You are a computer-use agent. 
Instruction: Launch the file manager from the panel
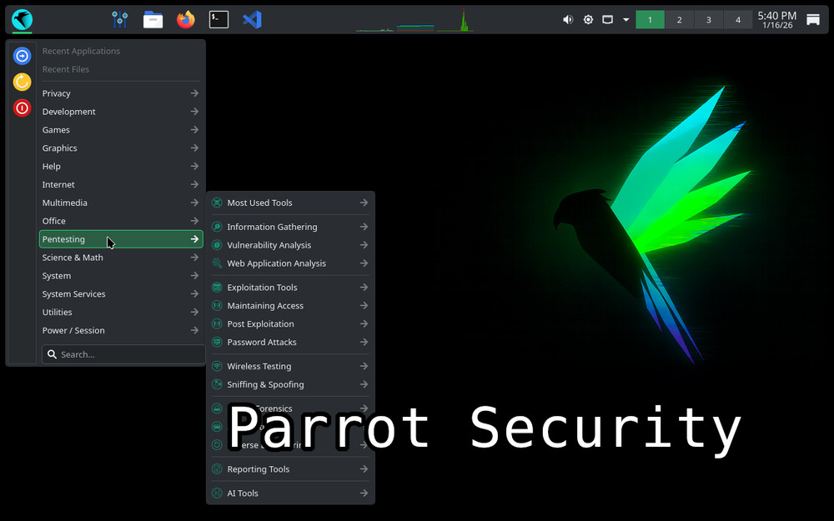tap(153, 19)
